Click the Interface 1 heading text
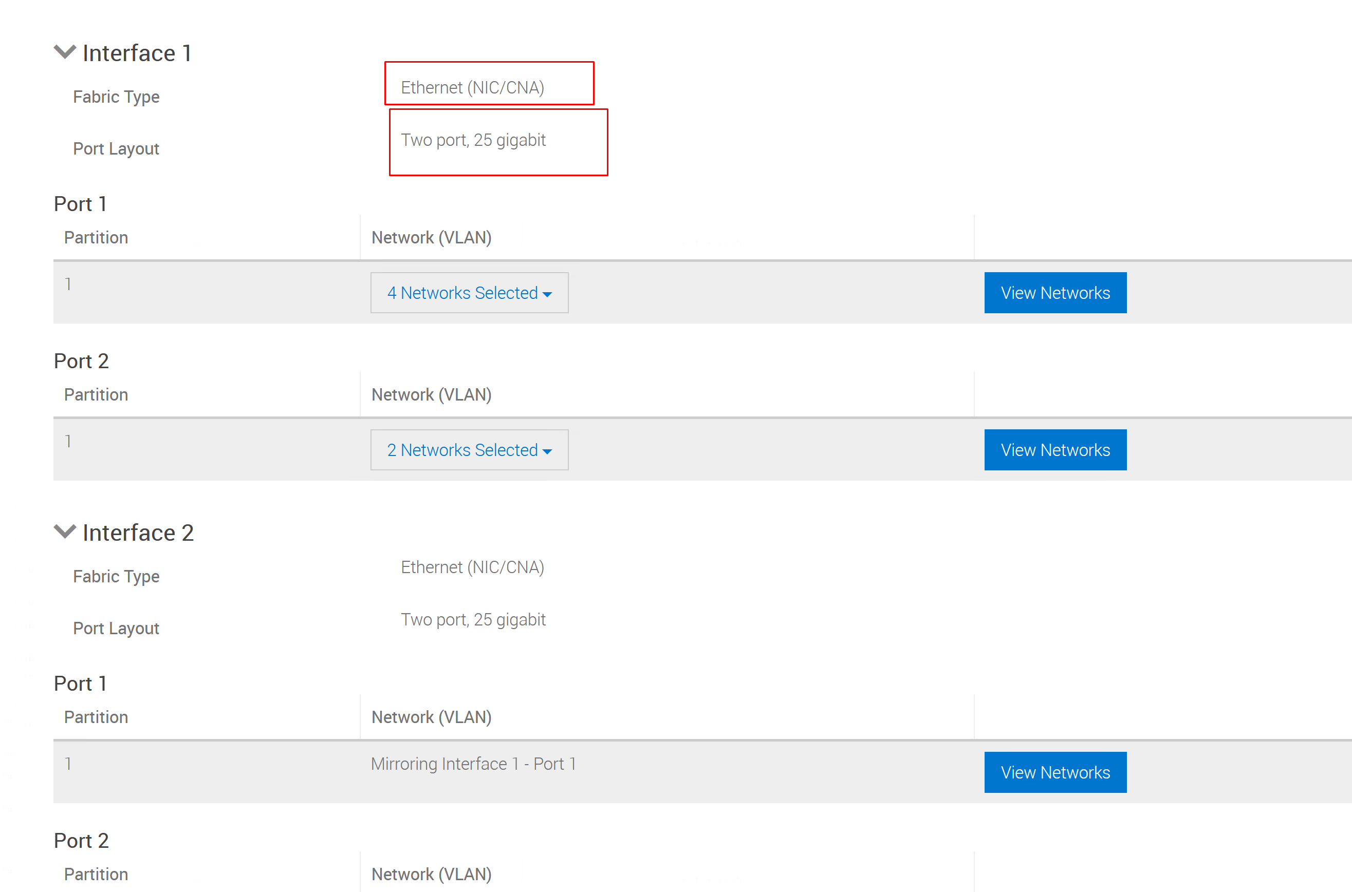1352x892 pixels. 137,53
